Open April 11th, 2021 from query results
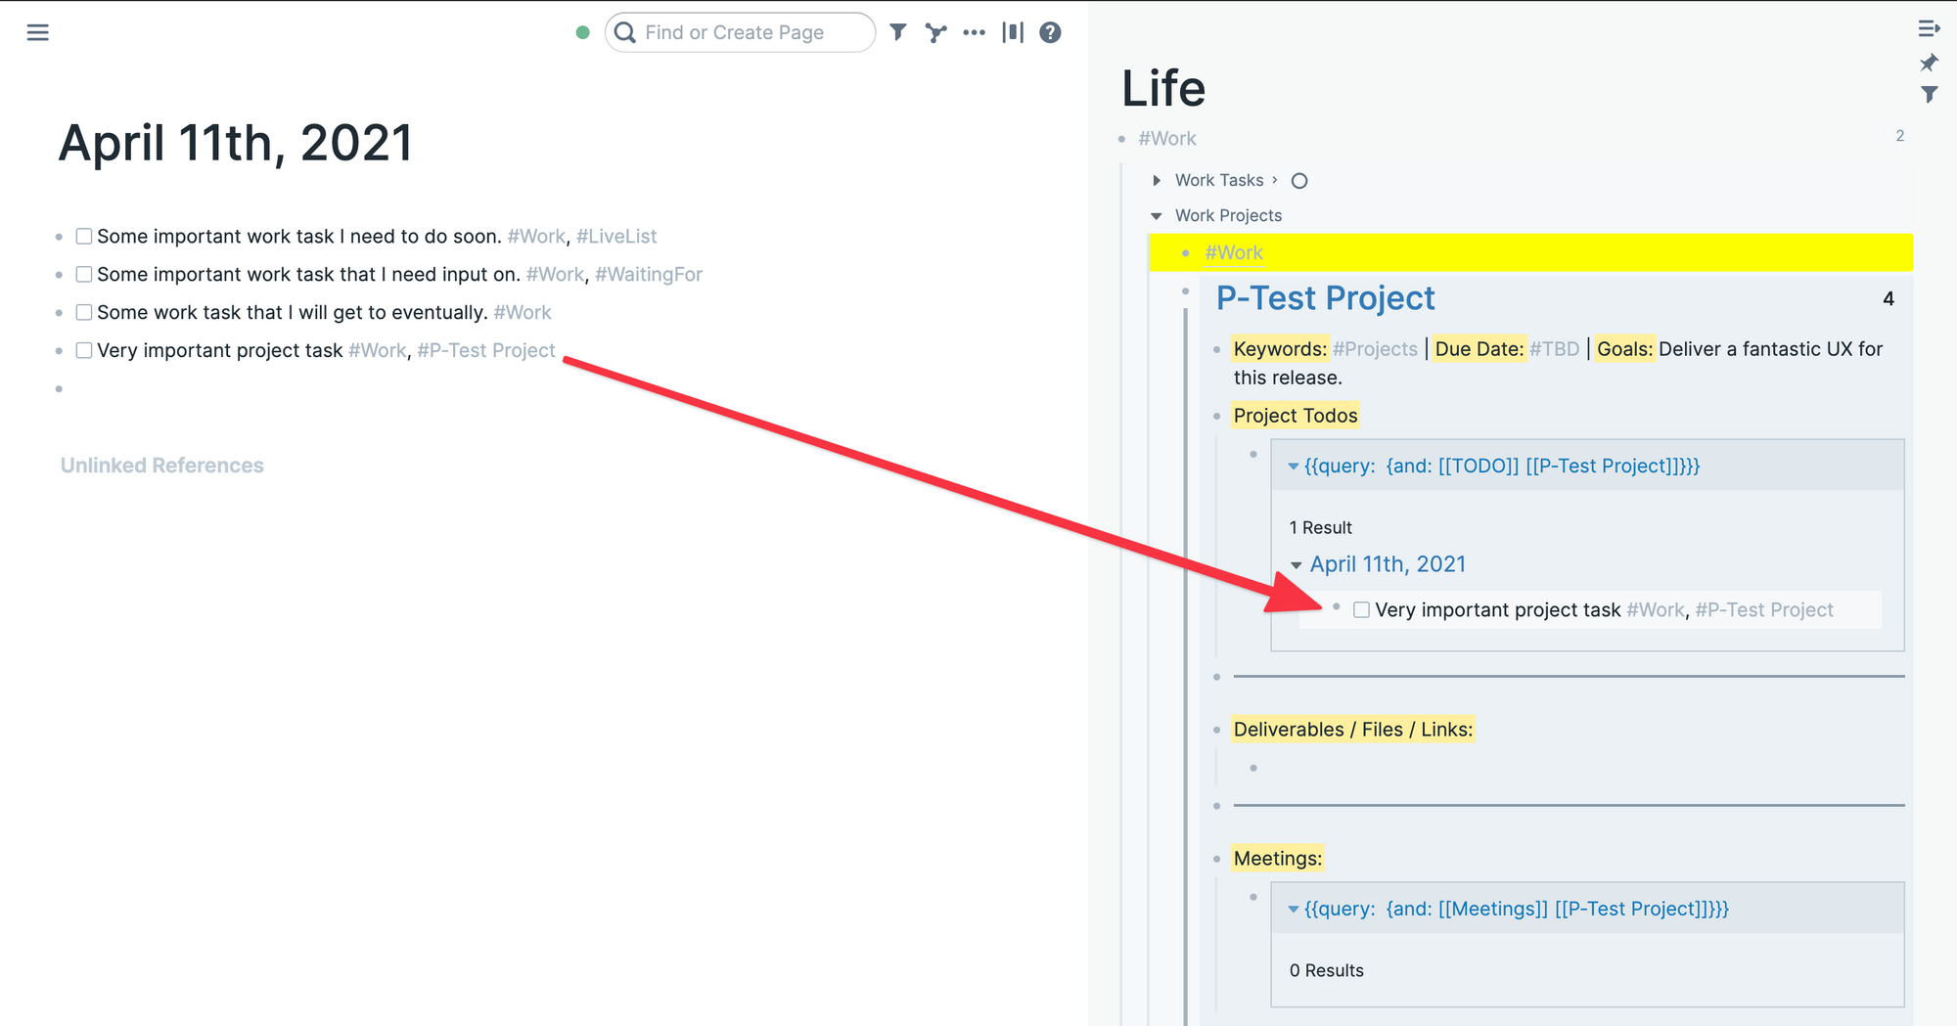The height and width of the screenshot is (1026, 1957). click(1388, 563)
